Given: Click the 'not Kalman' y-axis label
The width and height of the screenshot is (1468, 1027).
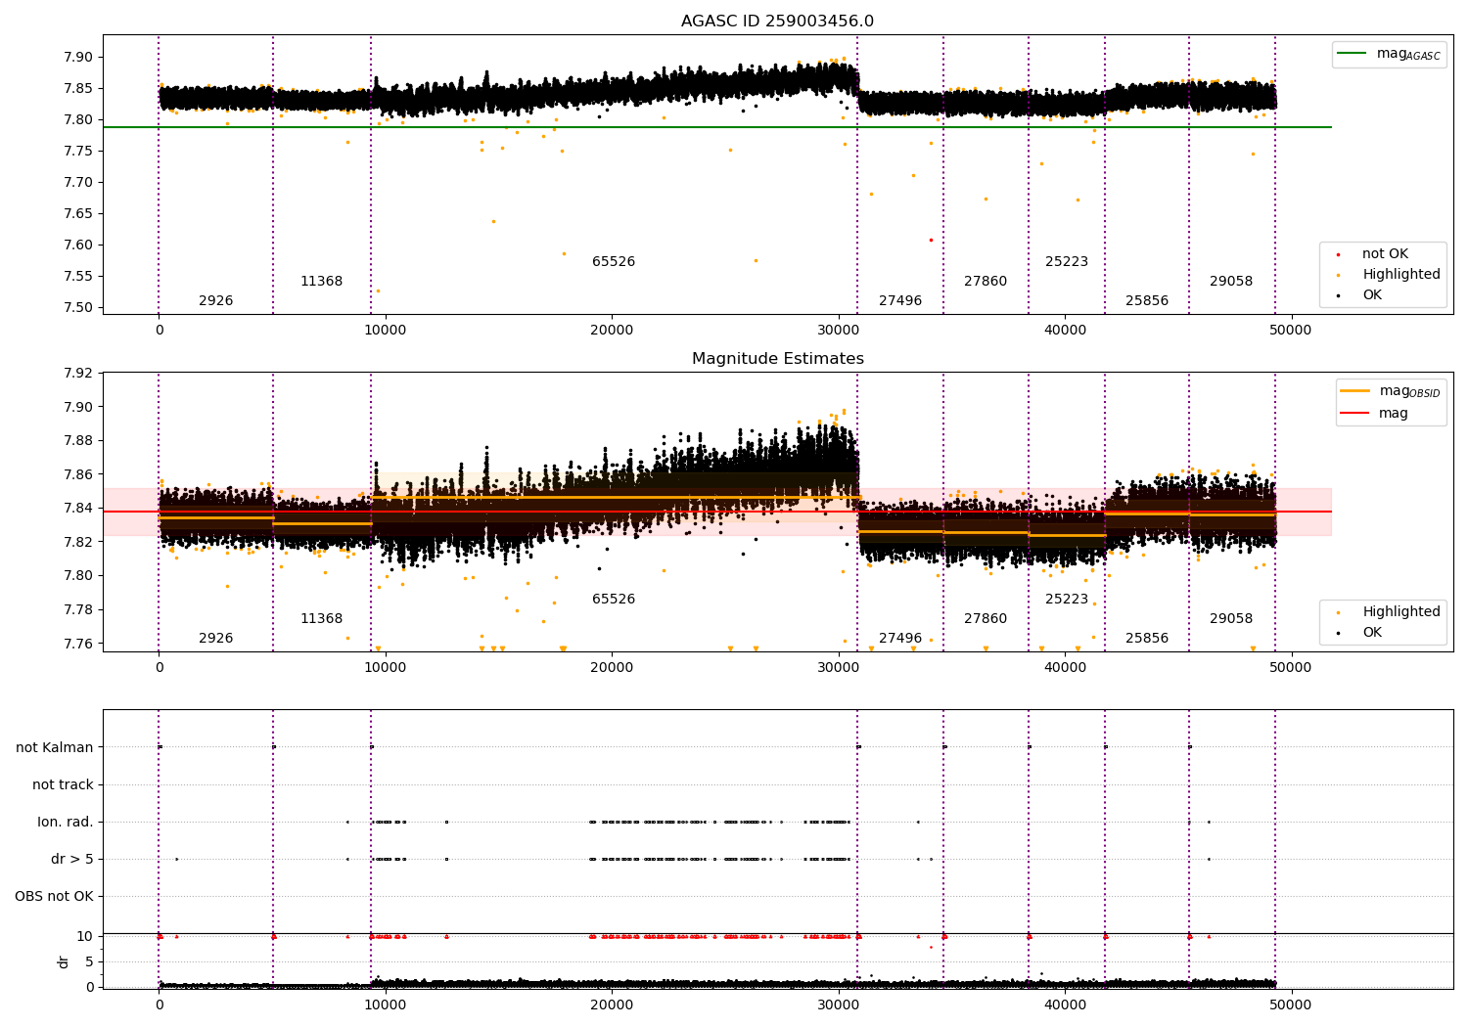Looking at the screenshot, I should click(55, 747).
